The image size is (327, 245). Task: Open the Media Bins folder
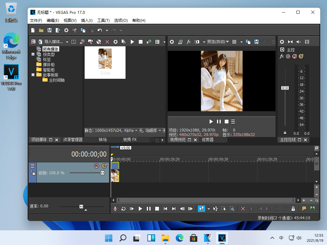(48, 65)
